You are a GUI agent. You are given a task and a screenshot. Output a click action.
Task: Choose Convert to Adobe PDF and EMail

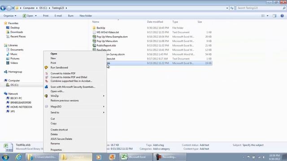(x=69, y=77)
